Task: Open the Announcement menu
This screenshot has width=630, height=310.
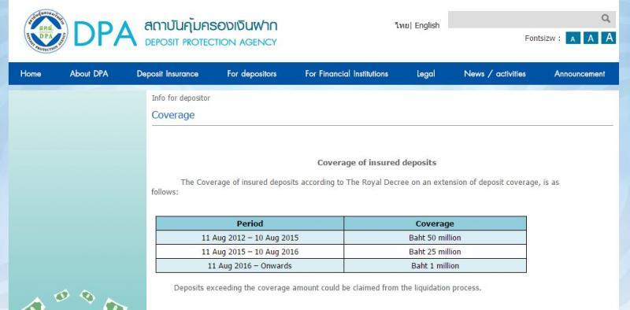Action: pyautogui.click(x=580, y=74)
